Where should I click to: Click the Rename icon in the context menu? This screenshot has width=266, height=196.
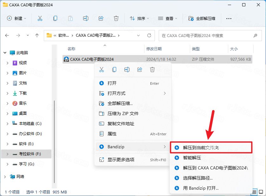127,69
